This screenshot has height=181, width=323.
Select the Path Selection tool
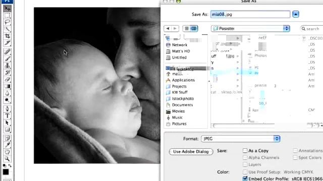click(7, 123)
